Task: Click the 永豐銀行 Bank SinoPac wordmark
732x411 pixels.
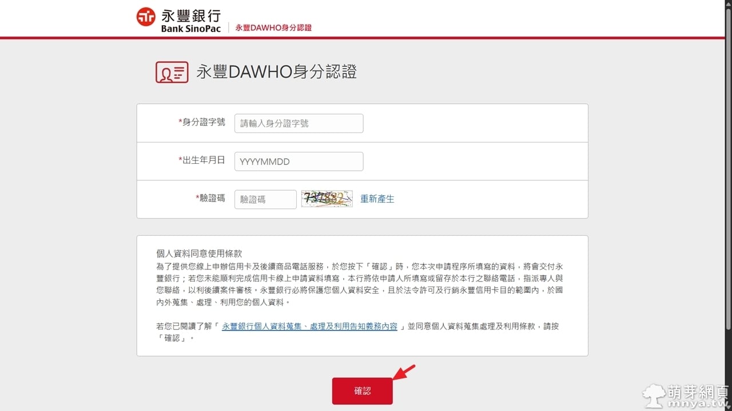Action: click(x=190, y=21)
